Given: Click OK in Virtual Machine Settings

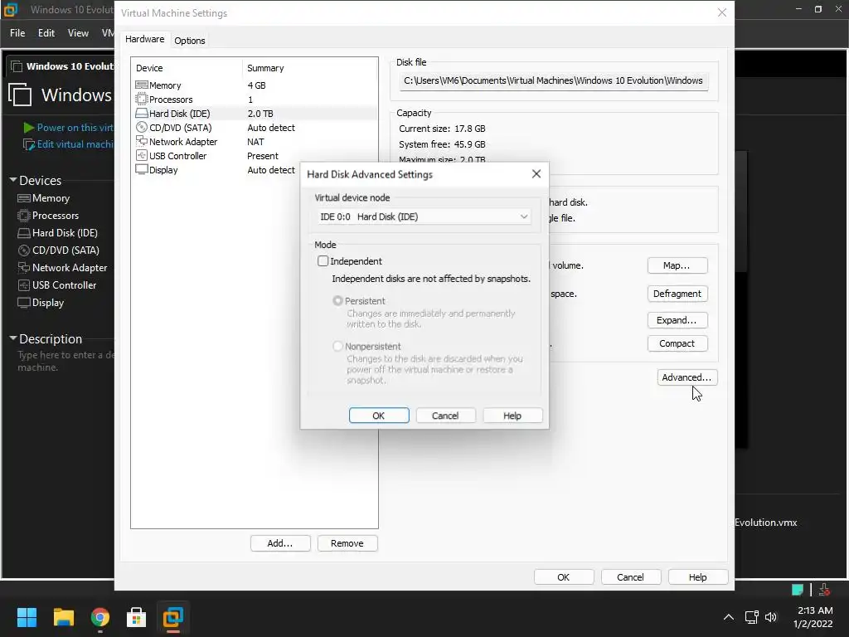Looking at the screenshot, I should (563, 577).
